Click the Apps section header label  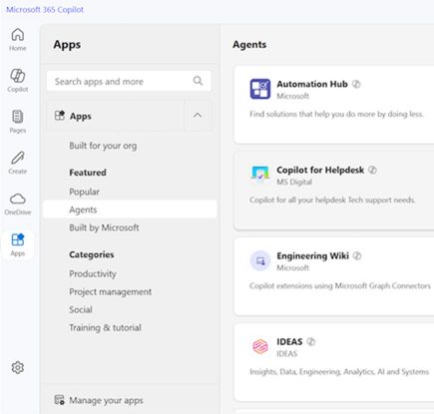[x=81, y=116]
